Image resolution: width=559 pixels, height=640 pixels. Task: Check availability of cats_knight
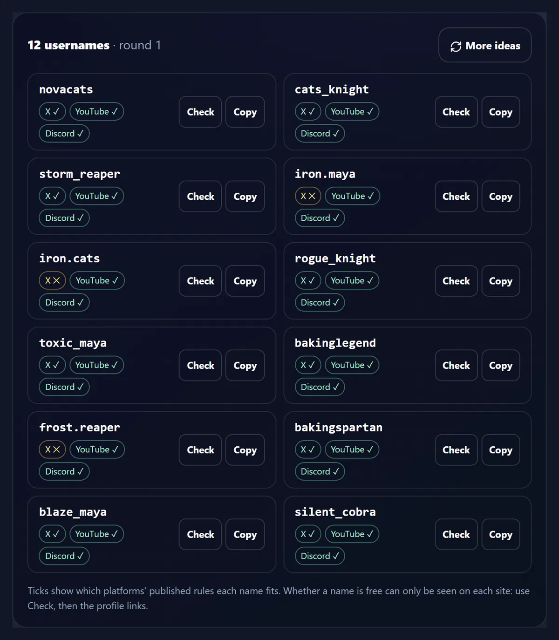coord(456,112)
